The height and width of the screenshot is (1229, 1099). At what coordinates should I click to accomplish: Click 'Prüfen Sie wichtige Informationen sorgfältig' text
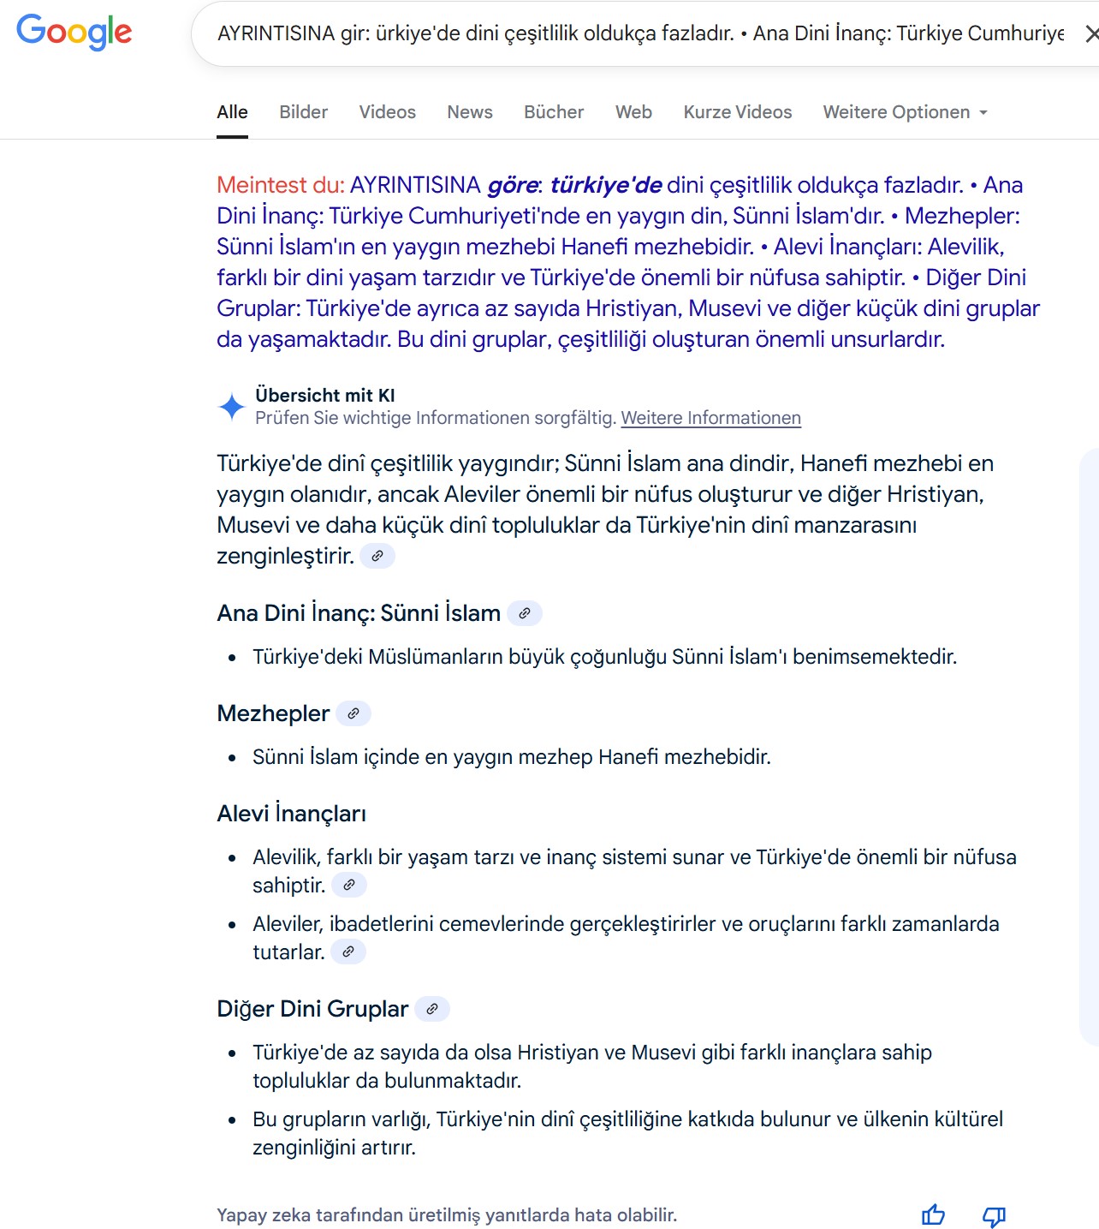point(436,418)
